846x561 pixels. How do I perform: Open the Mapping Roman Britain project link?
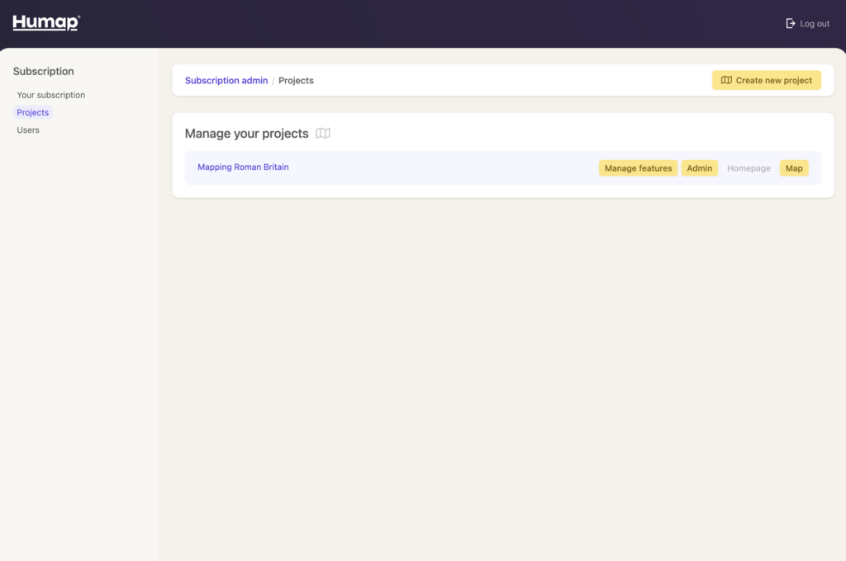[243, 167]
